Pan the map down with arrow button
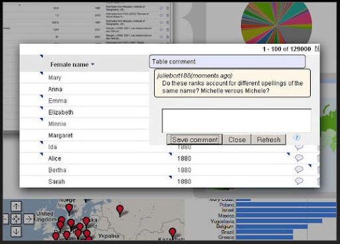 [x=16, y=231]
